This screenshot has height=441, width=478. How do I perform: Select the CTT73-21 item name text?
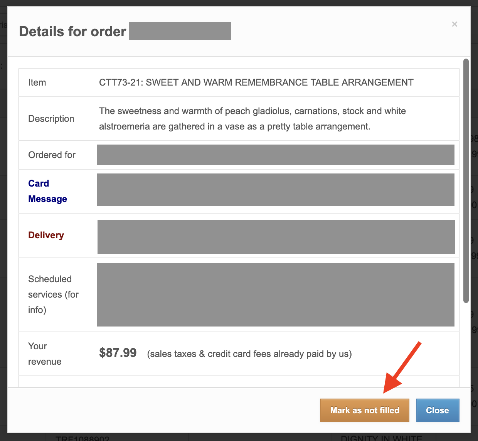coord(256,82)
